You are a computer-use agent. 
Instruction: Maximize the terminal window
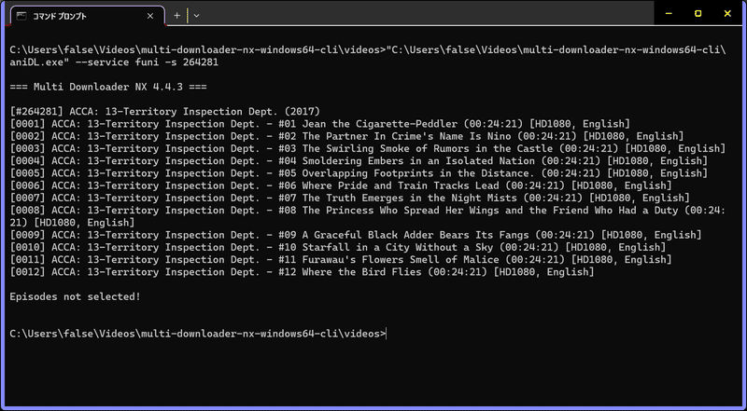pos(698,13)
